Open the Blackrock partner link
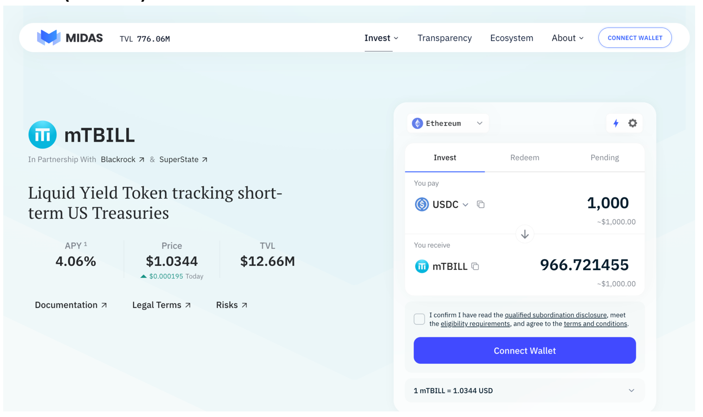The width and height of the screenshot is (703, 417). [122, 159]
